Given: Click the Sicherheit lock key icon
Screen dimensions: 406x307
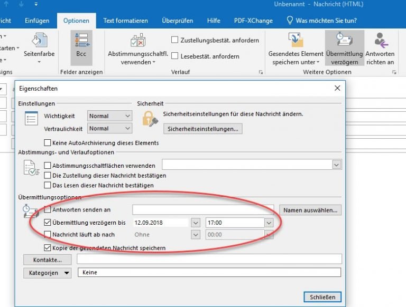Looking at the screenshot, I should point(150,119).
